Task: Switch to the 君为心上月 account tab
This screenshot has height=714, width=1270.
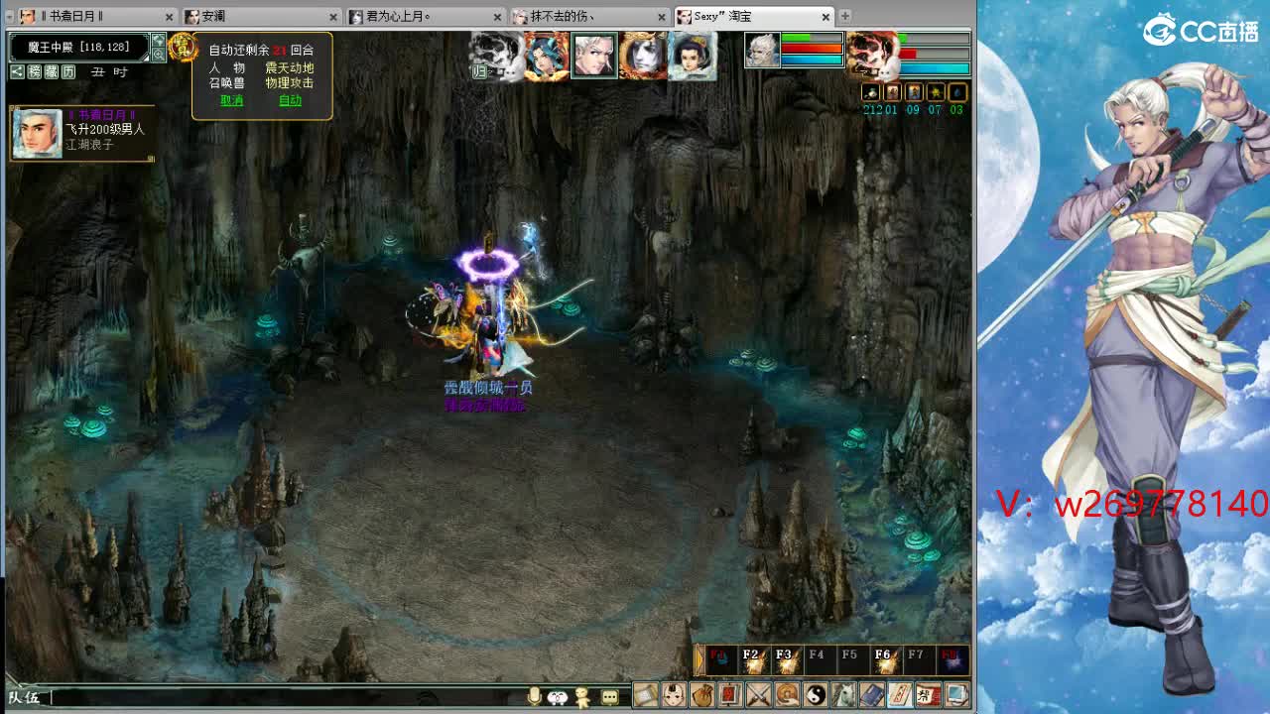Action: [425, 16]
